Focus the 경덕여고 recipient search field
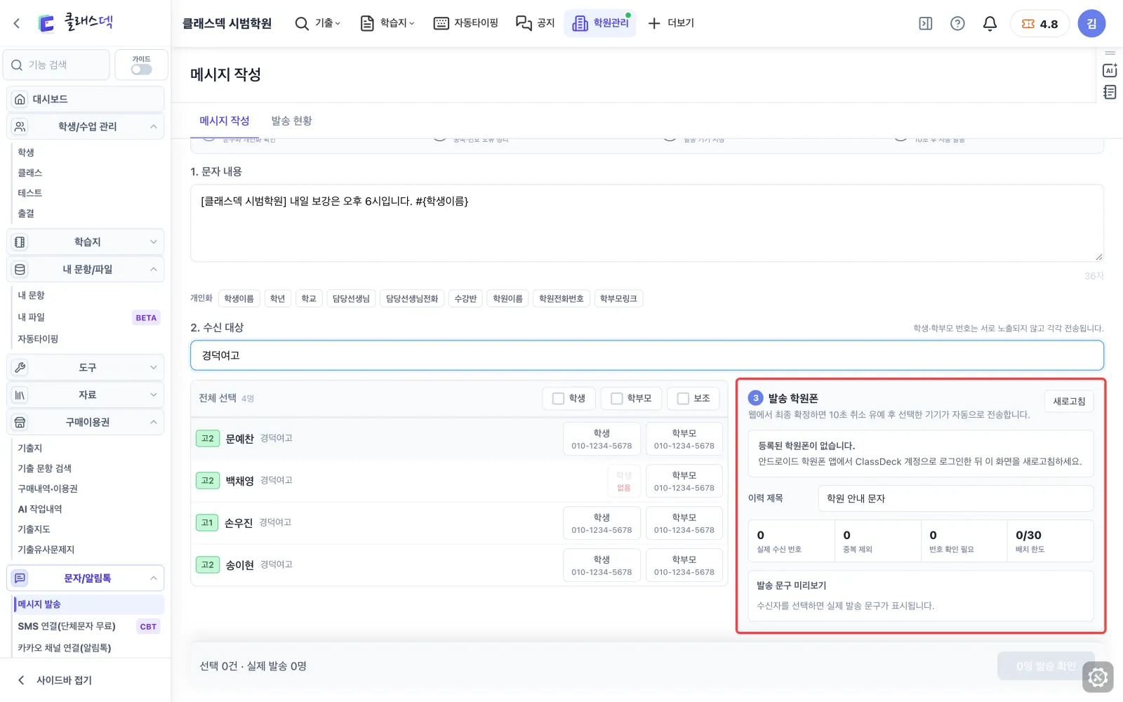Image resolution: width=1123 pixels, height=702 pixels. coord(646,355)
